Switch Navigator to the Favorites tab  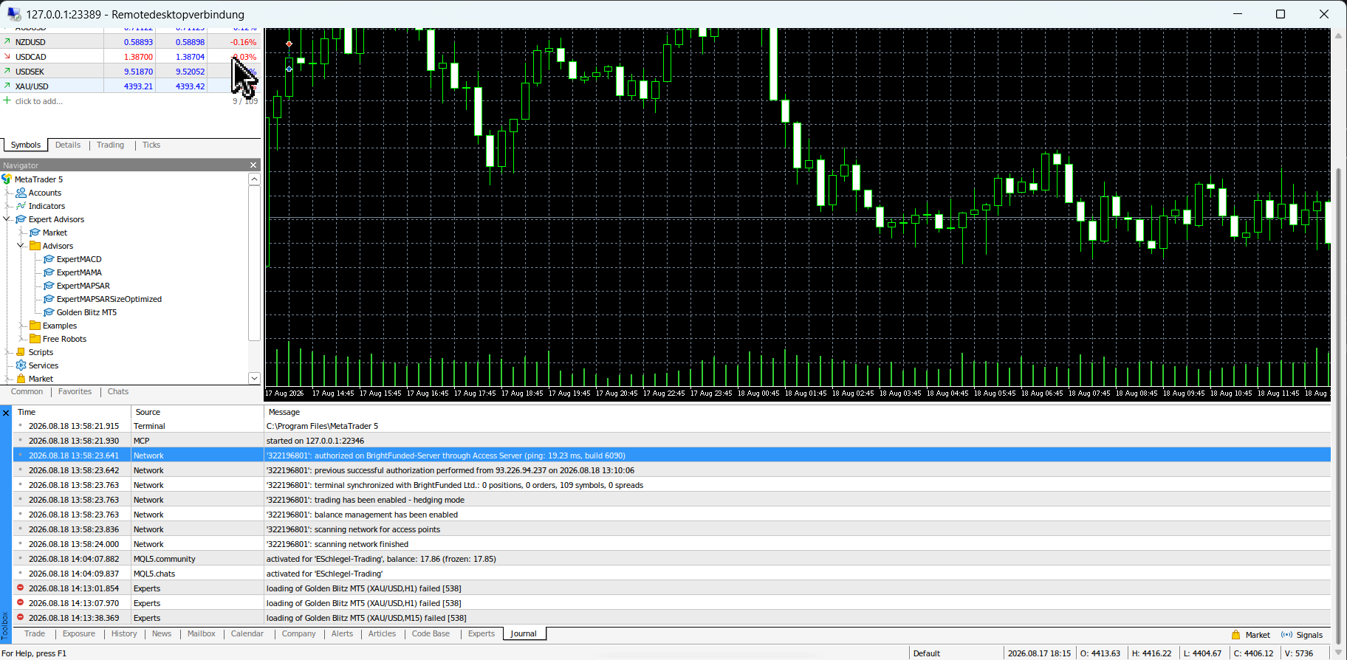click(75, 391)
